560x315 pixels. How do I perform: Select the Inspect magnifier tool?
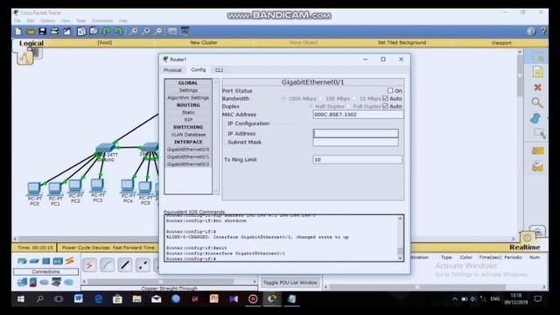[537, 103]
